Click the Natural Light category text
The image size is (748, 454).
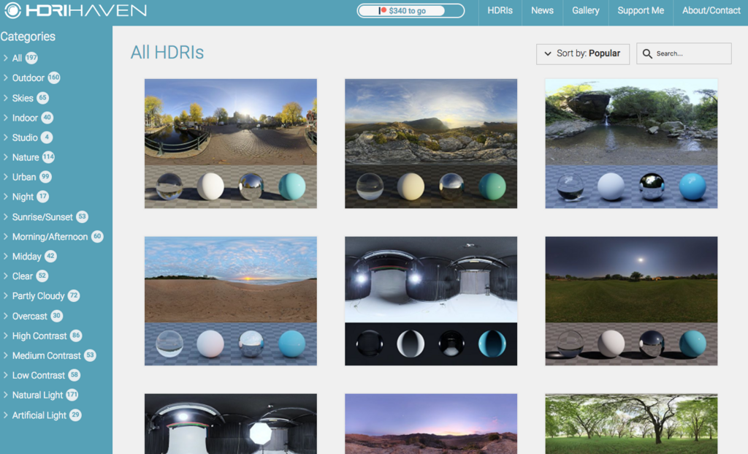pos(37,395)
